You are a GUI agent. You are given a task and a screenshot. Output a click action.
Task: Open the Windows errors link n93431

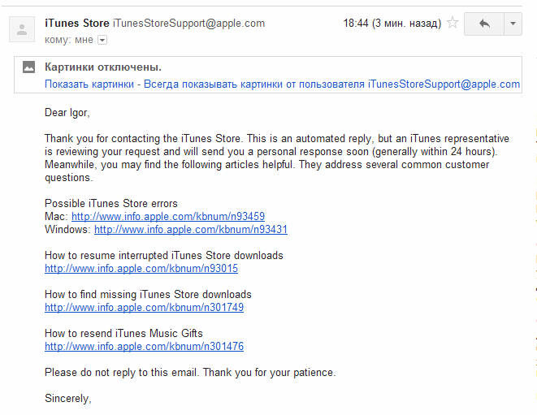point(191,229)
